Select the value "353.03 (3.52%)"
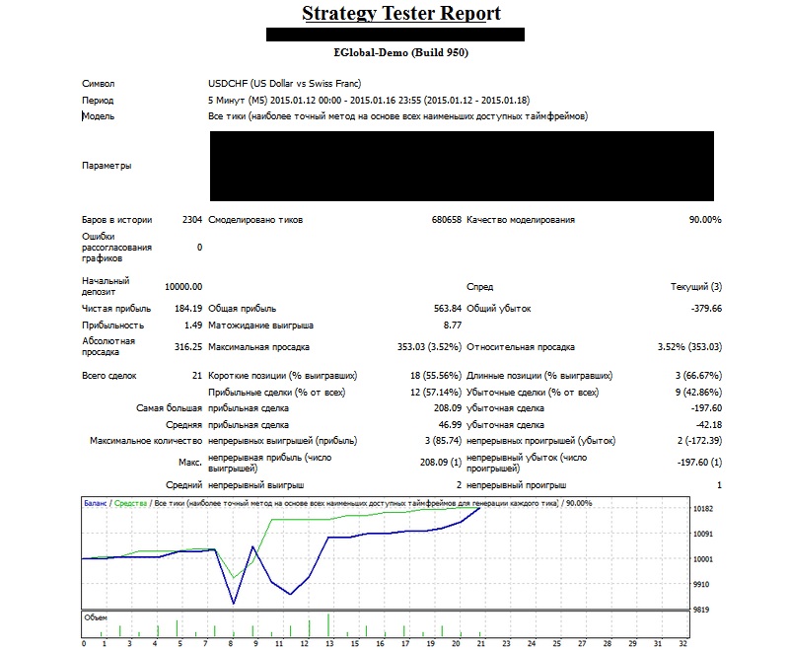 pyautogui.click(x=429, y=347)
